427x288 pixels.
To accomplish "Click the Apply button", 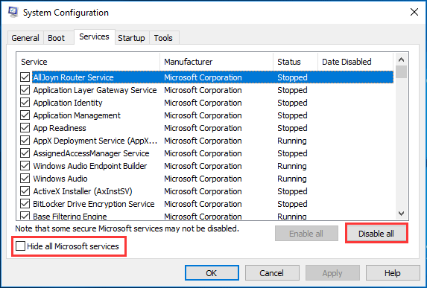I will pyautogui.click(x=332, y=273).
